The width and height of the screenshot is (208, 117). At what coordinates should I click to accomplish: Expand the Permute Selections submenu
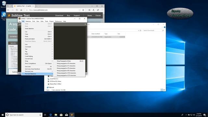(38, 74)
